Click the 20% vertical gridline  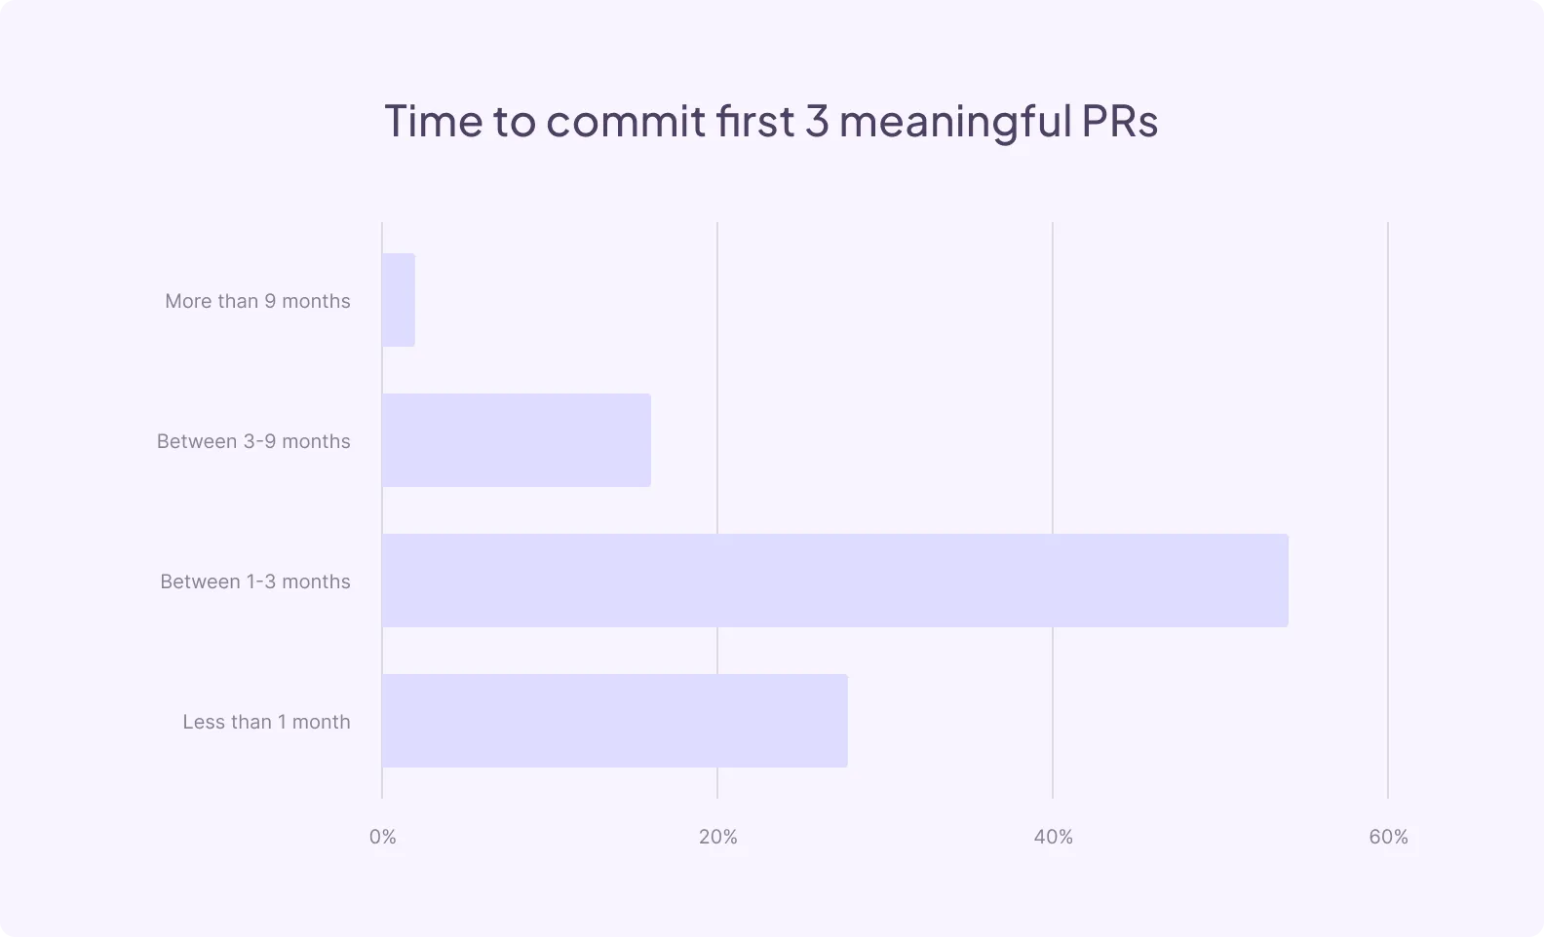[x=717, y=370]
